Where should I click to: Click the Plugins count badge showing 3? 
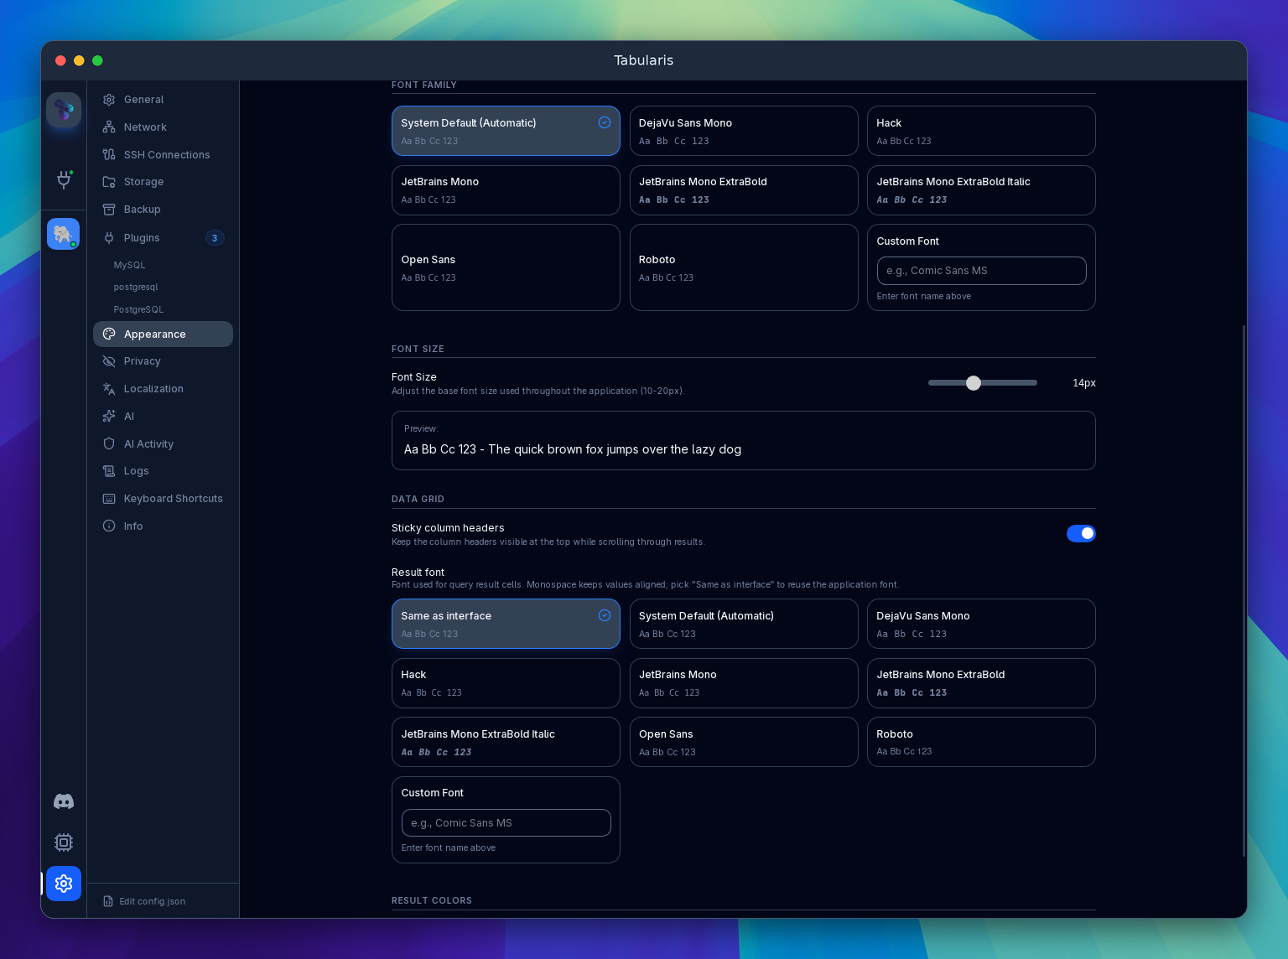(x=215, y=238)
